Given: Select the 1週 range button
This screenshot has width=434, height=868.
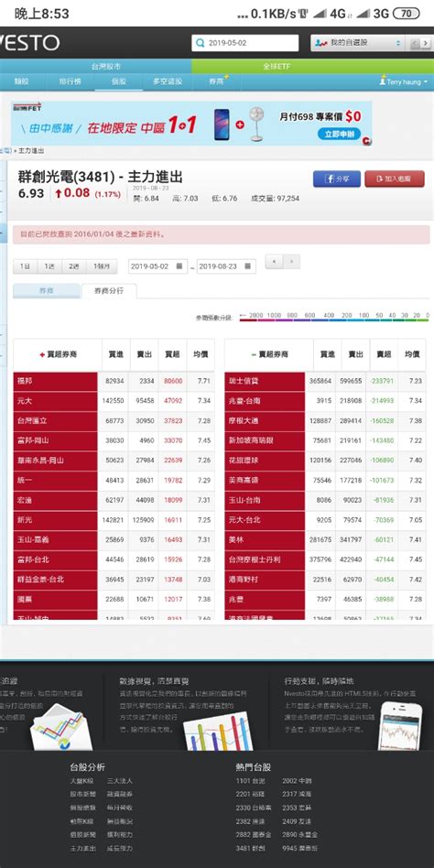Looking at the screenshot, I should tap(49, 266).
